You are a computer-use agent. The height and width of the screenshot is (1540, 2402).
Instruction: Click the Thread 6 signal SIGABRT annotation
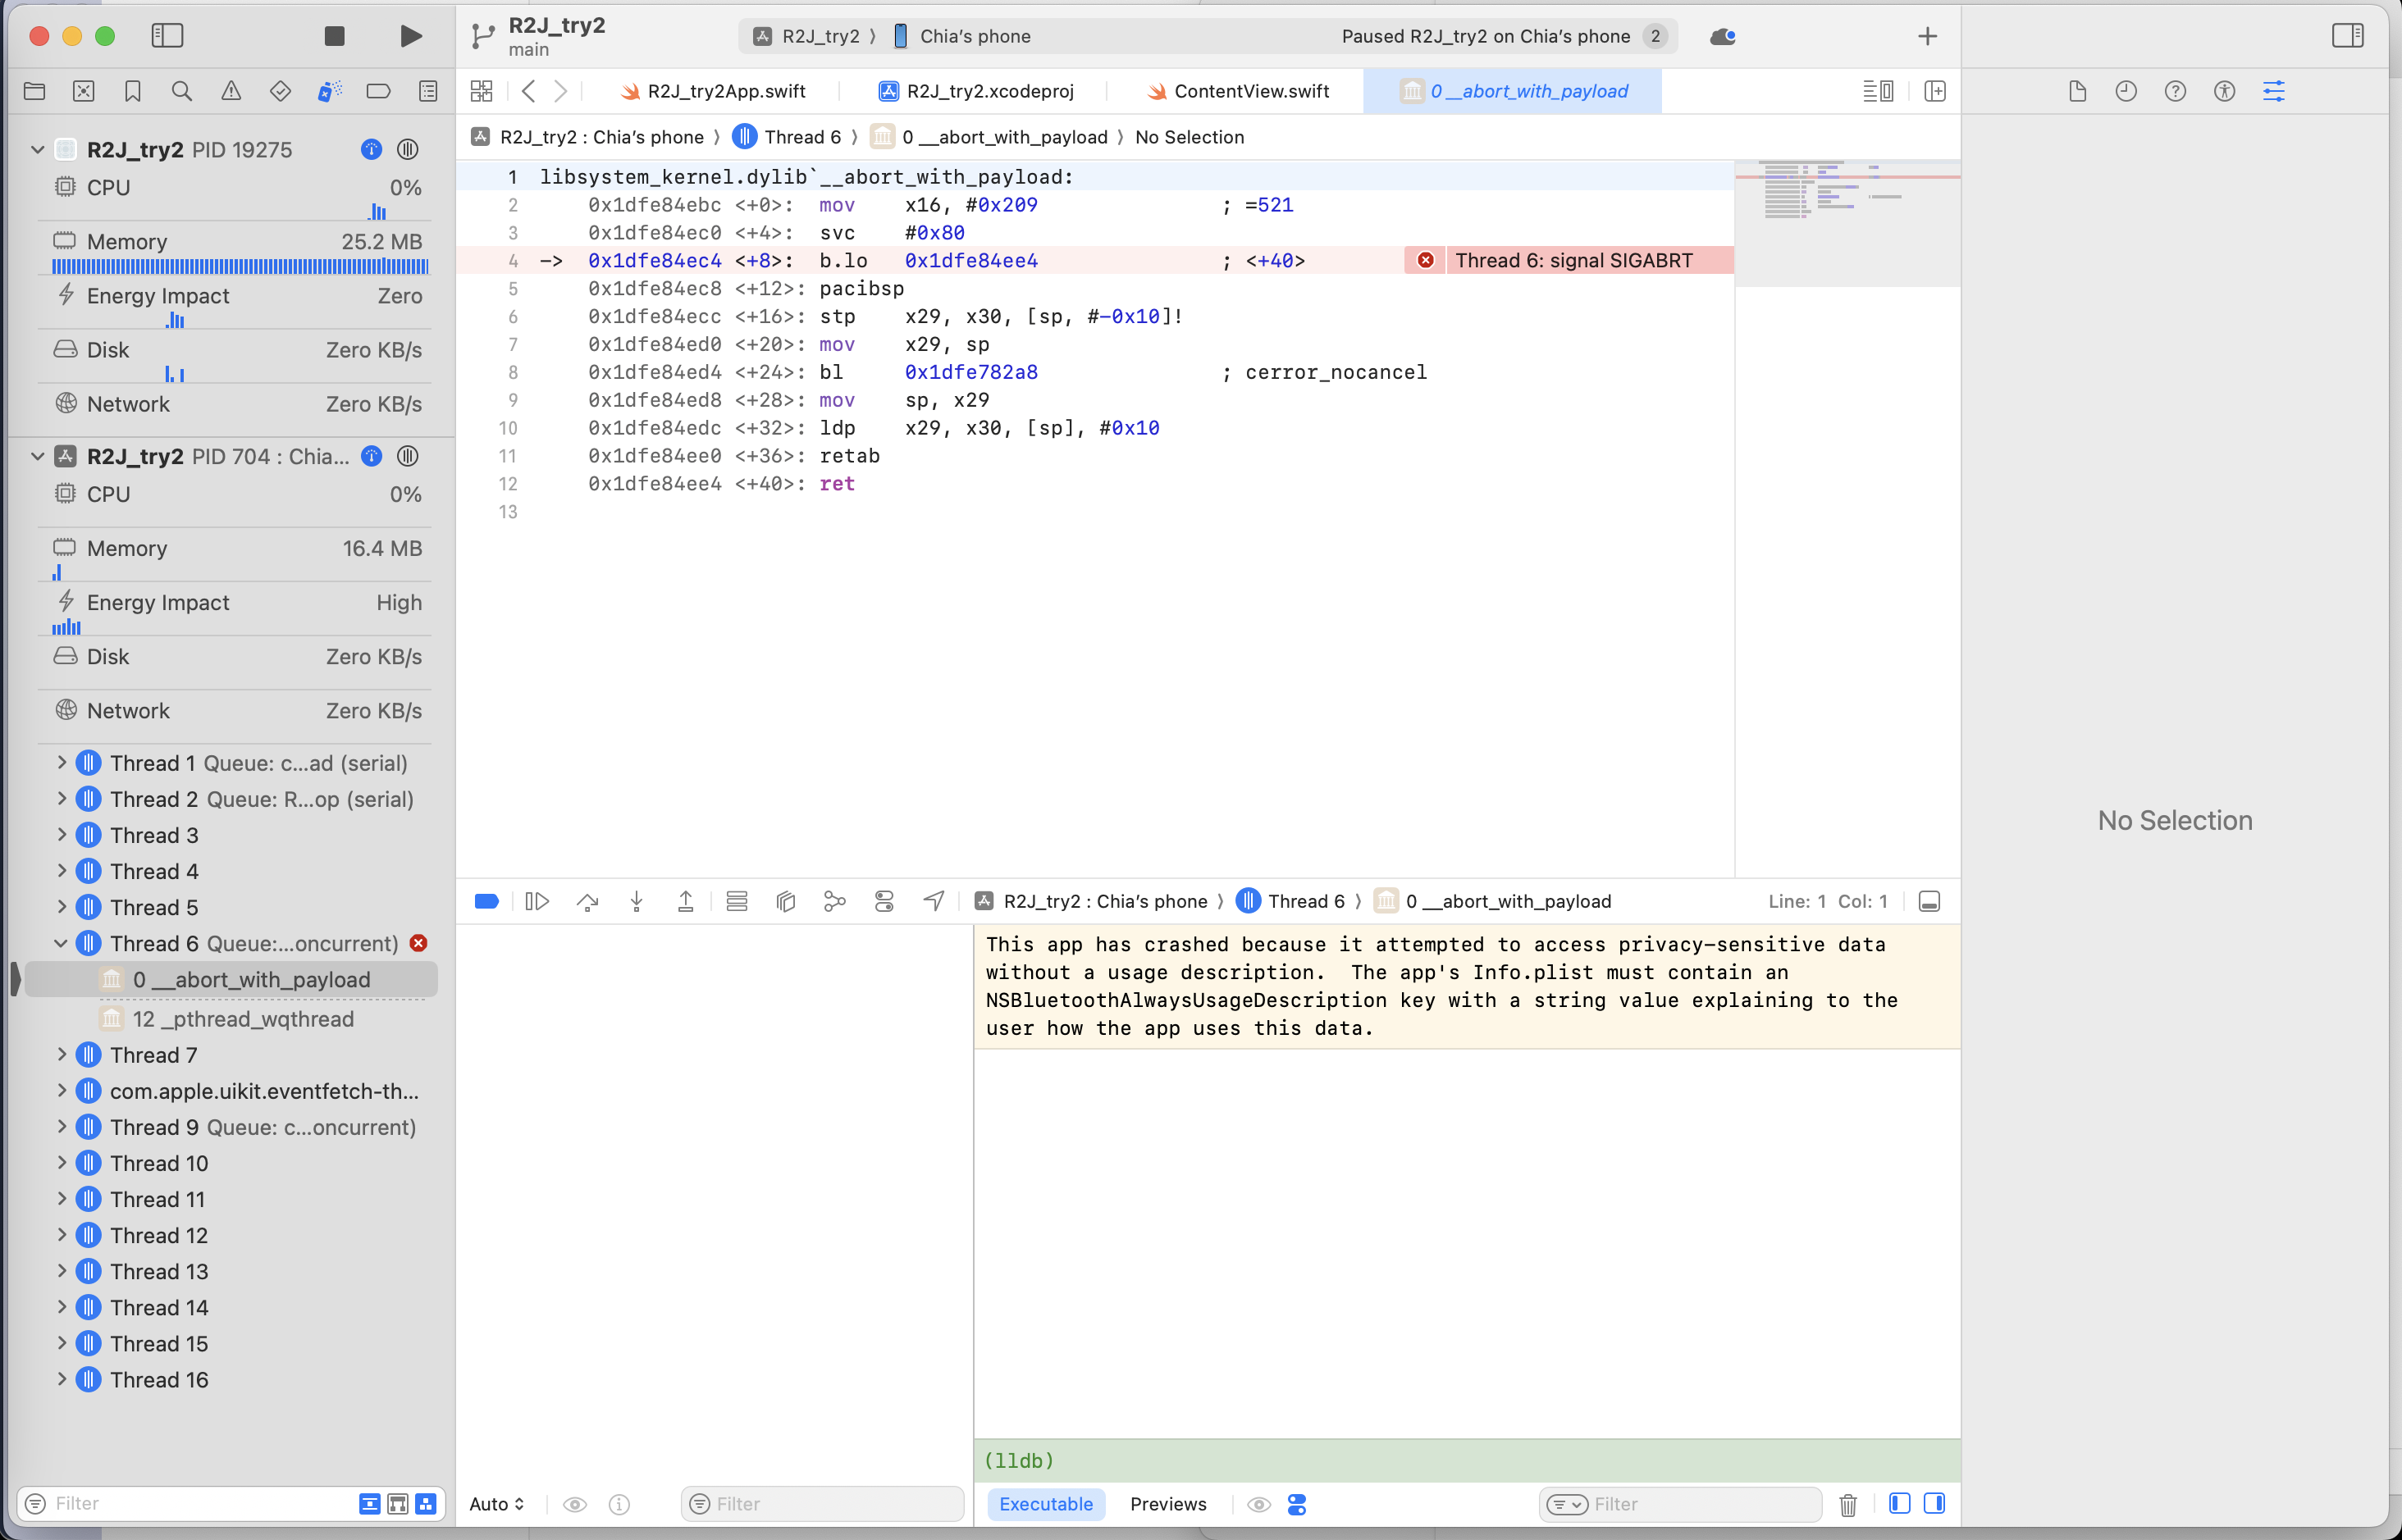coord(1569,261)
